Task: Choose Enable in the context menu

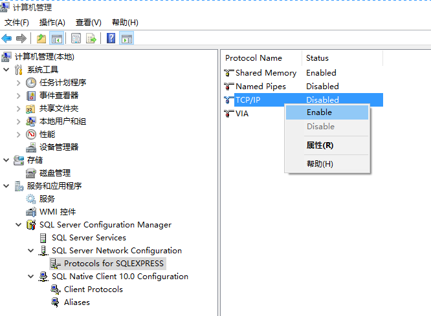Action: (327, 112)
